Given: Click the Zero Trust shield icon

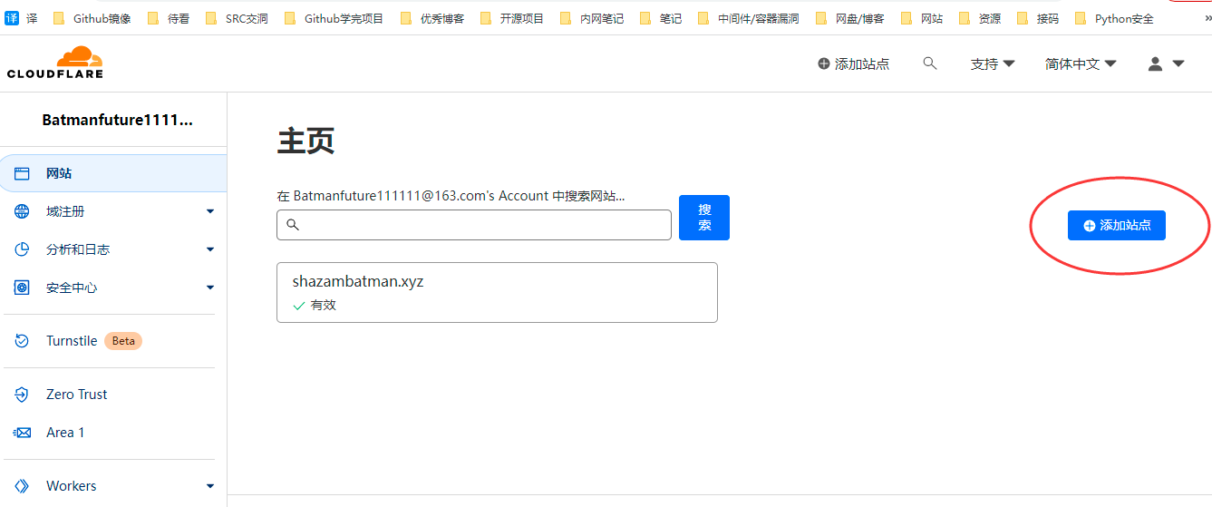Looking at the screenshot, I should (23, 395).
